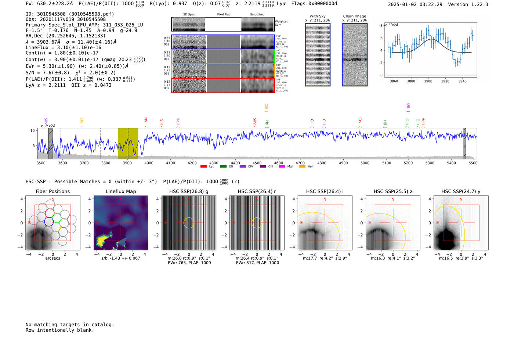Click the red Lyα legend swatch
Image resolution: width=514 pixels, height=350 pixels.
(x=203, y=167)
